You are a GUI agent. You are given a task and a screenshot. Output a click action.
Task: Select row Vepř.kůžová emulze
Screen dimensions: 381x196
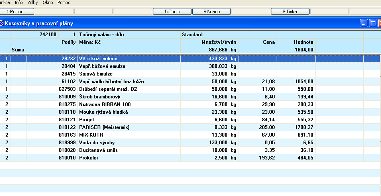point(189,66)
